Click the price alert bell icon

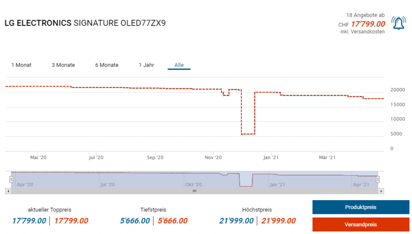coord(398,23)
